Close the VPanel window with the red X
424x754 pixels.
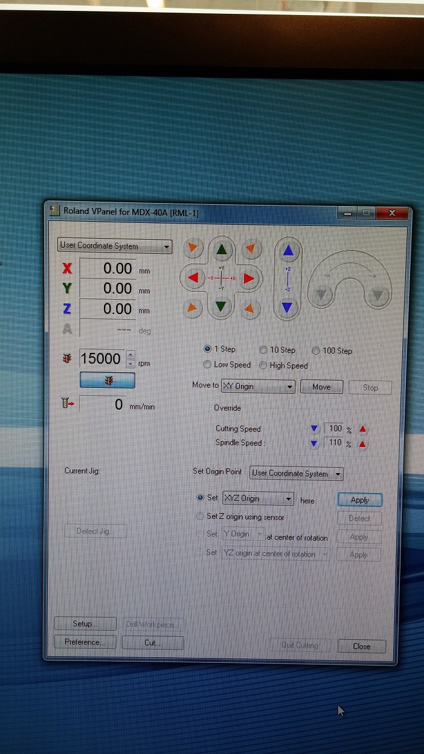391,213
